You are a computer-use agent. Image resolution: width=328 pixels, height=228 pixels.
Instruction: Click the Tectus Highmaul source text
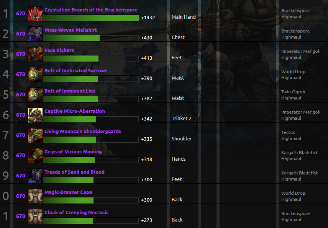291,135
